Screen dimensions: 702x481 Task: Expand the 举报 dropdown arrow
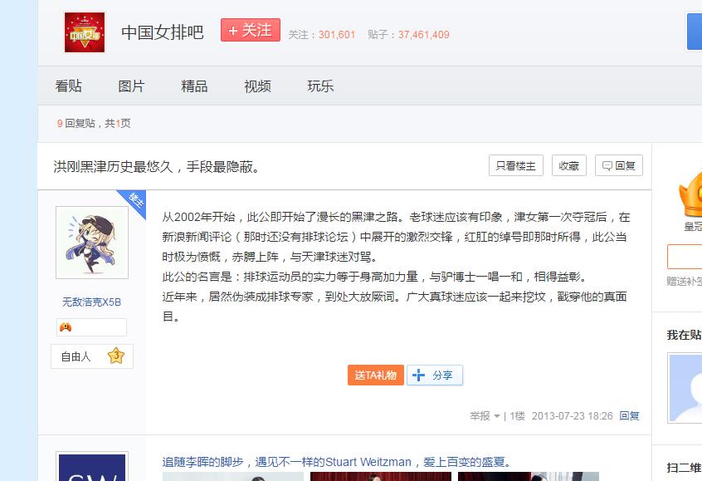click(x=497, y=416)
